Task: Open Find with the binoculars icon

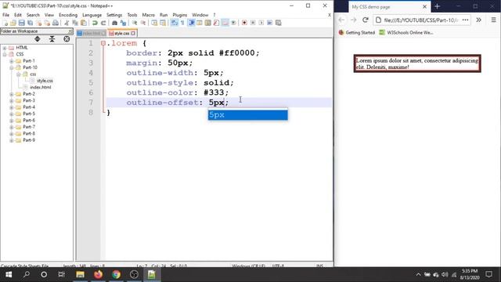Action: click(x=114, y=23)
